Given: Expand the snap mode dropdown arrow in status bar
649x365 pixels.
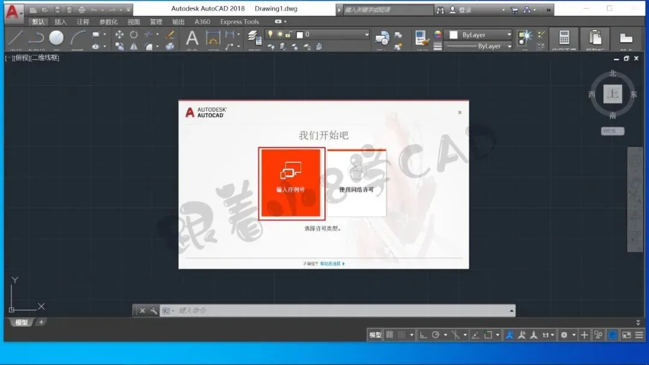Looking at the screenshot, I should [412, 335].
